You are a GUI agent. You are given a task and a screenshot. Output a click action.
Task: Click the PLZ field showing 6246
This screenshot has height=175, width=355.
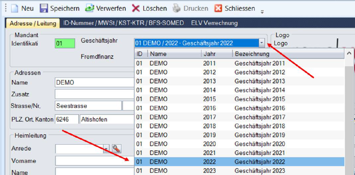coord(67,119)
